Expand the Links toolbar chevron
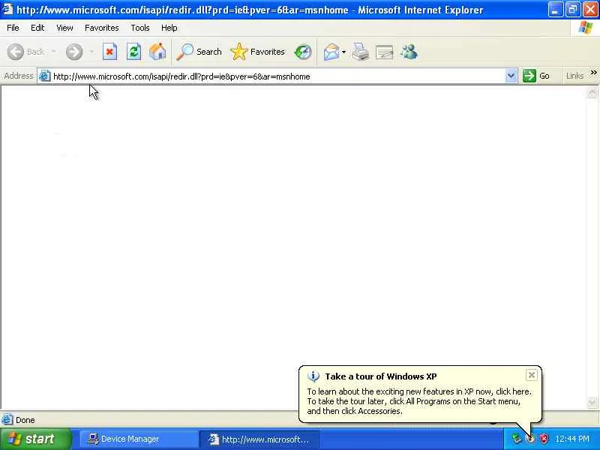Screen dimensions: 600x450 pos(593,73)
